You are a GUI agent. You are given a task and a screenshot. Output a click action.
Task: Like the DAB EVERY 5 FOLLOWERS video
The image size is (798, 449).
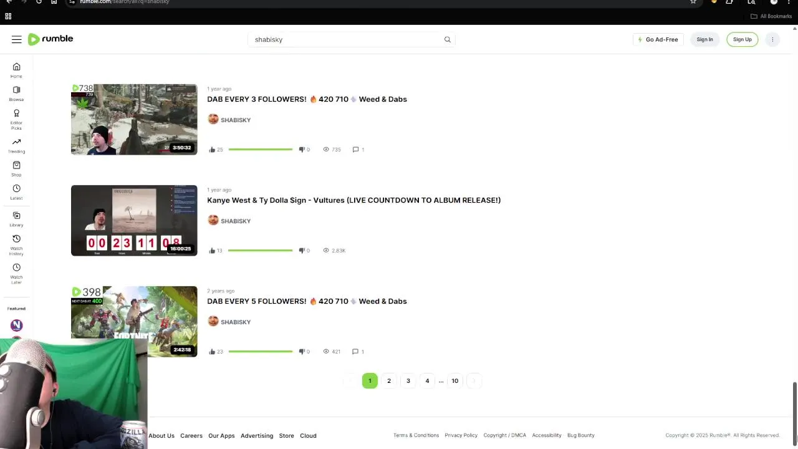pyautogui.click(x=216, y=352)
